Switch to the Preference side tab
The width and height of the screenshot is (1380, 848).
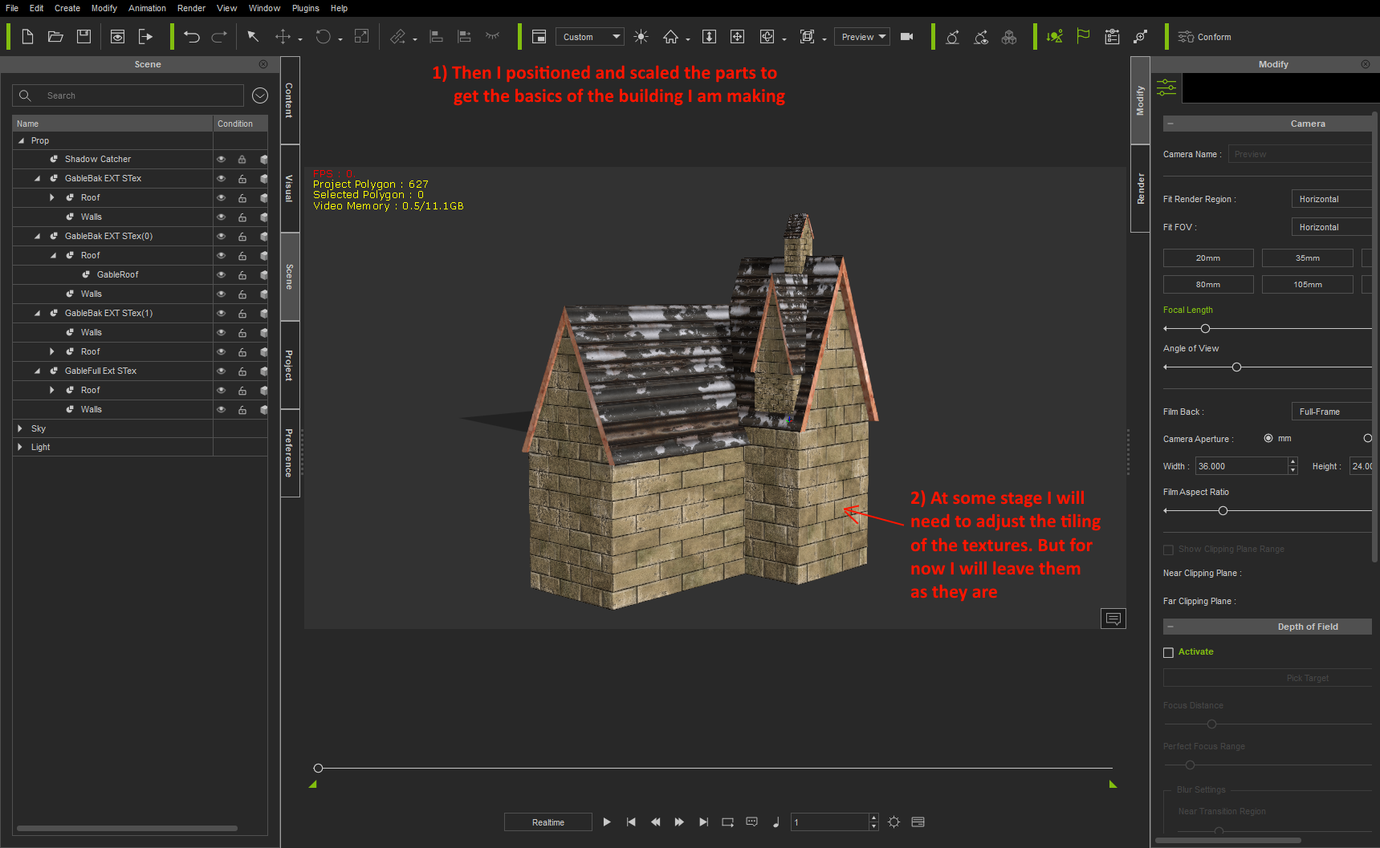(290, 453)
